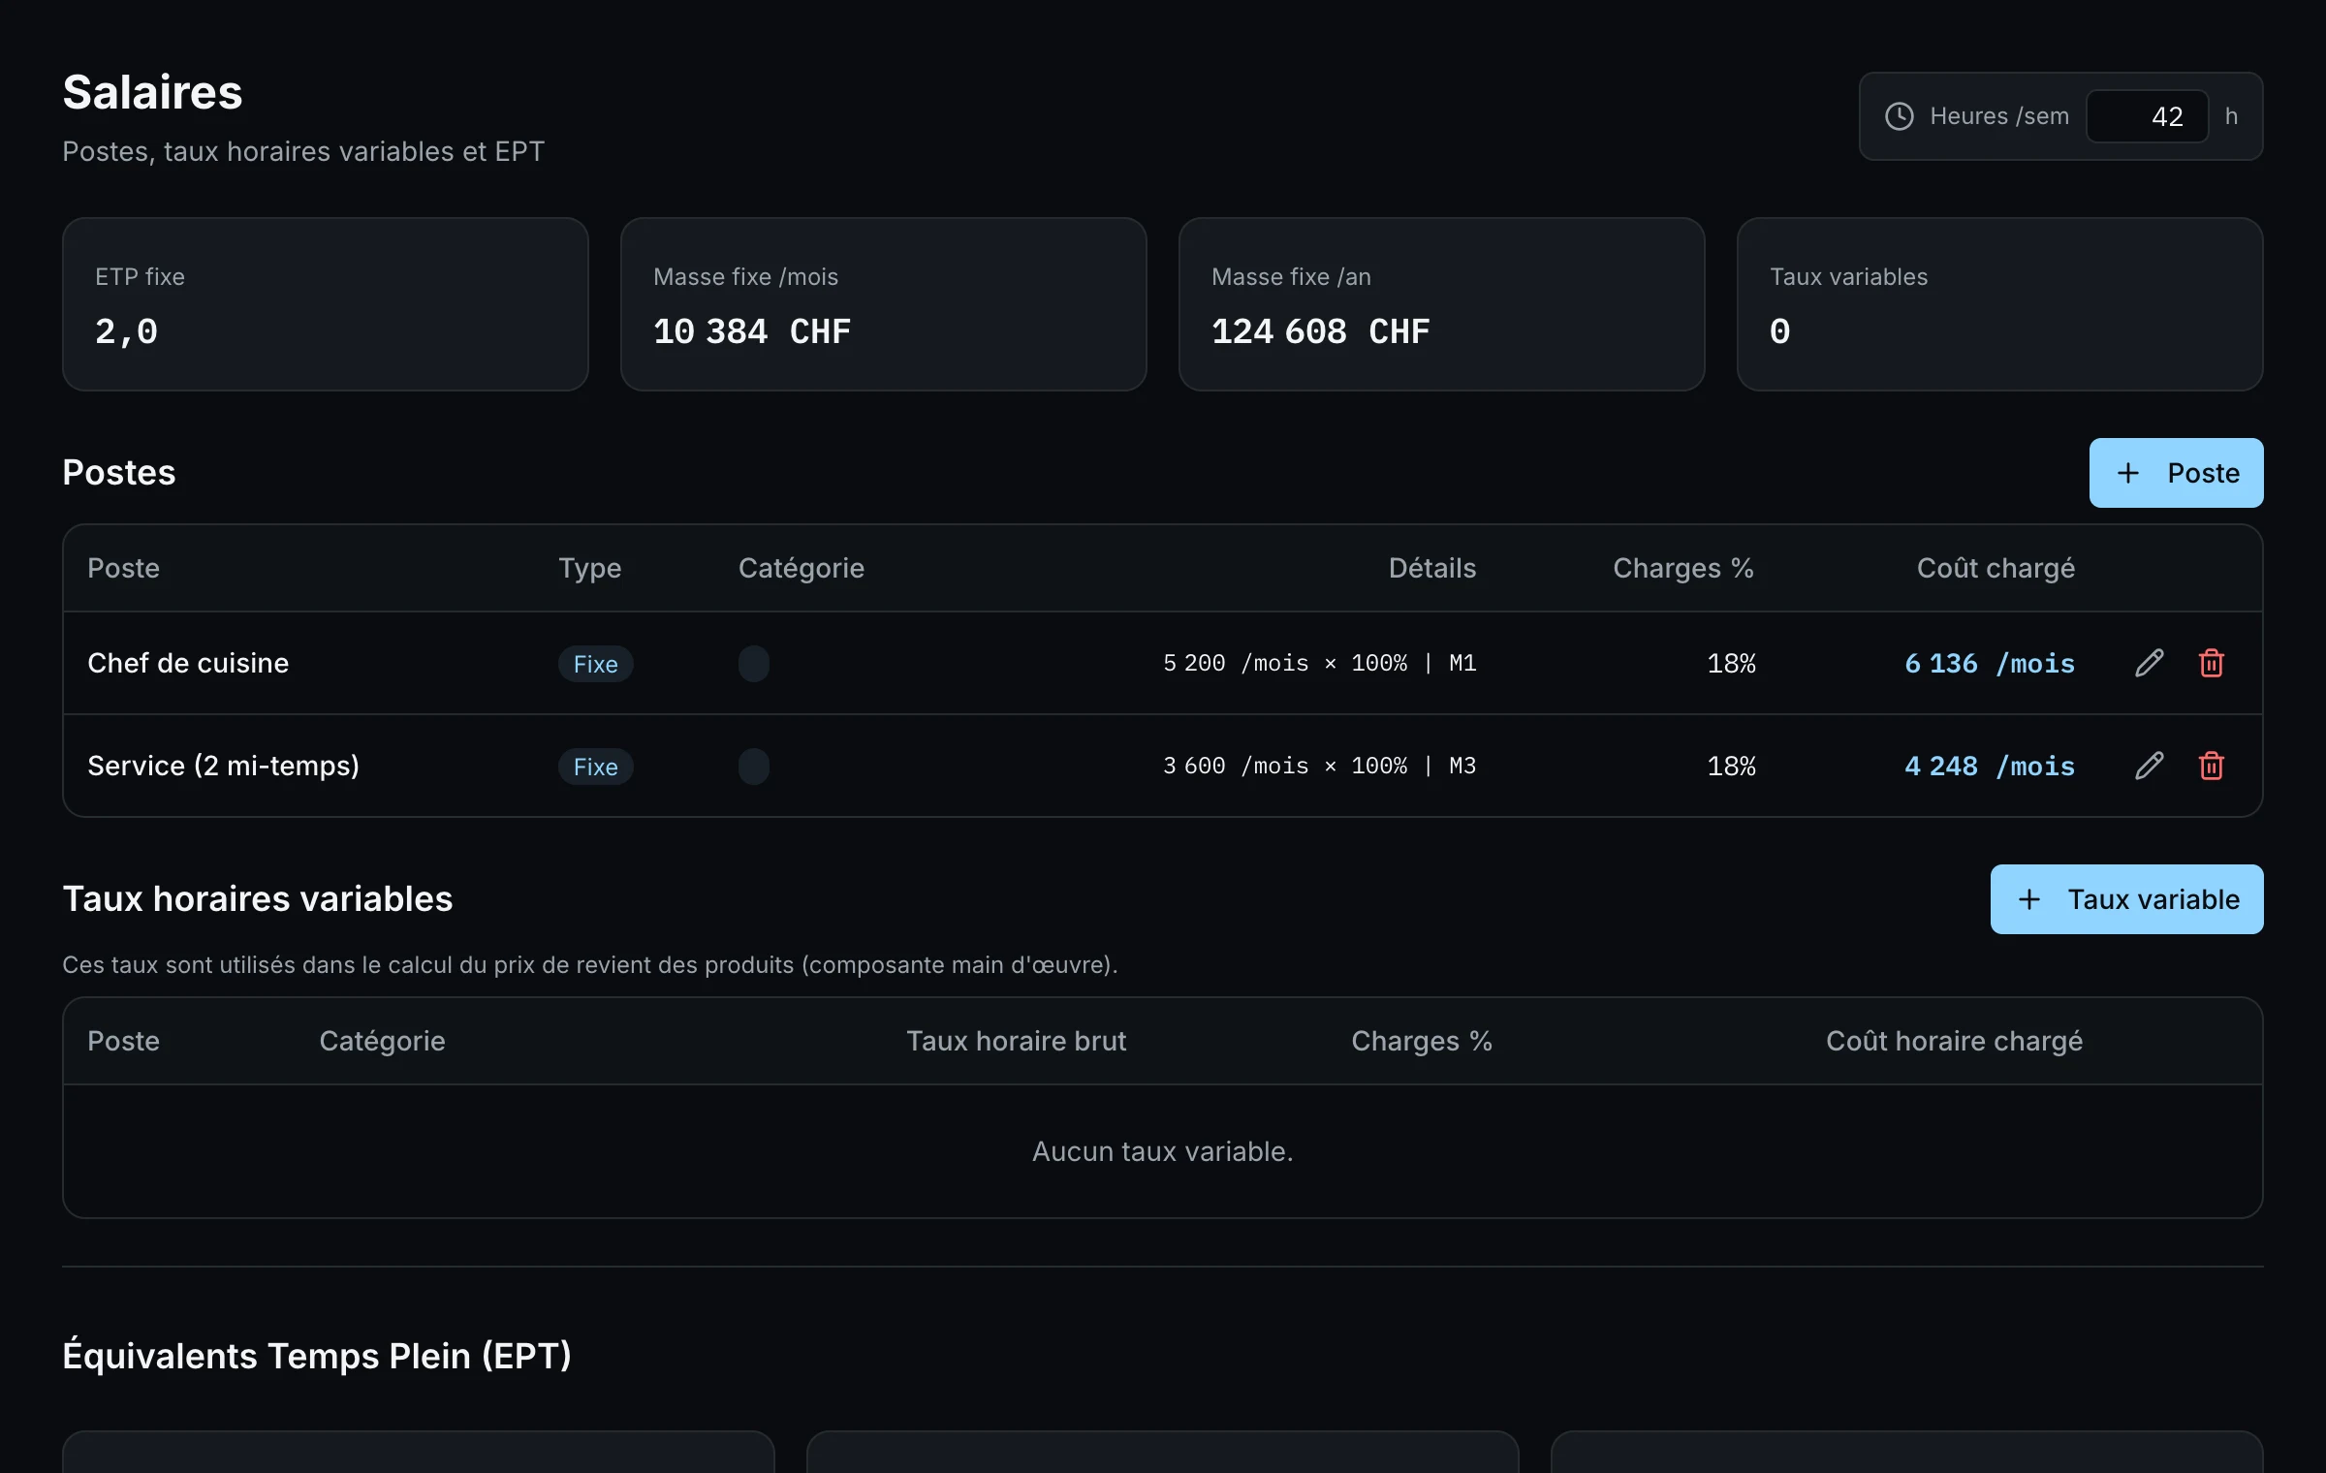This screenshot has height=1473, width=2326.
Task: Click the plus icon on Poste button
Action: click(2128, 473)
